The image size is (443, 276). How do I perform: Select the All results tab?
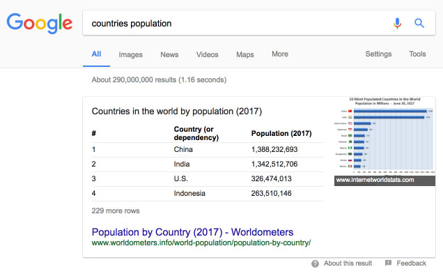pos(96,54)
